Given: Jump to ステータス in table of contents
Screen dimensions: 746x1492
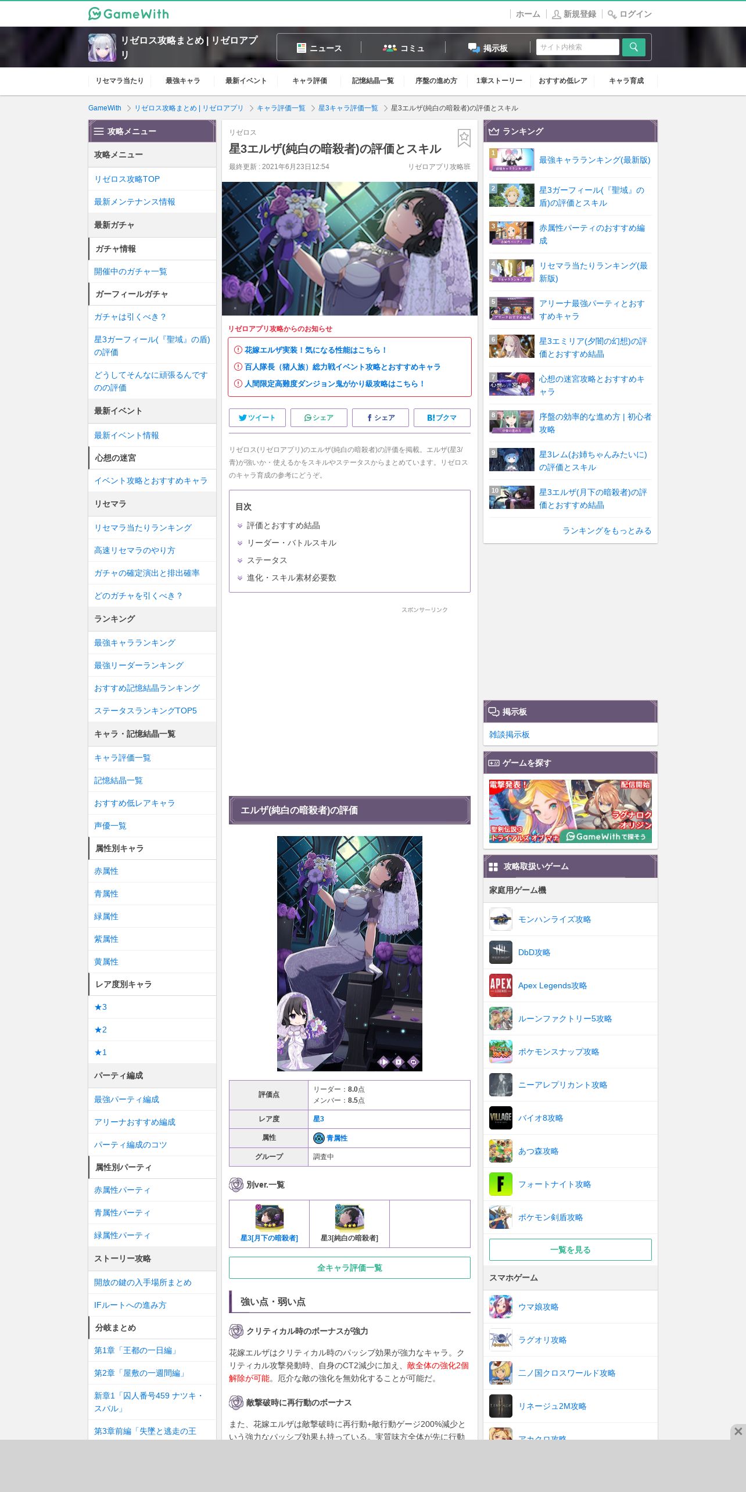Looking at the screenshot, I should [x=267, y=560].
